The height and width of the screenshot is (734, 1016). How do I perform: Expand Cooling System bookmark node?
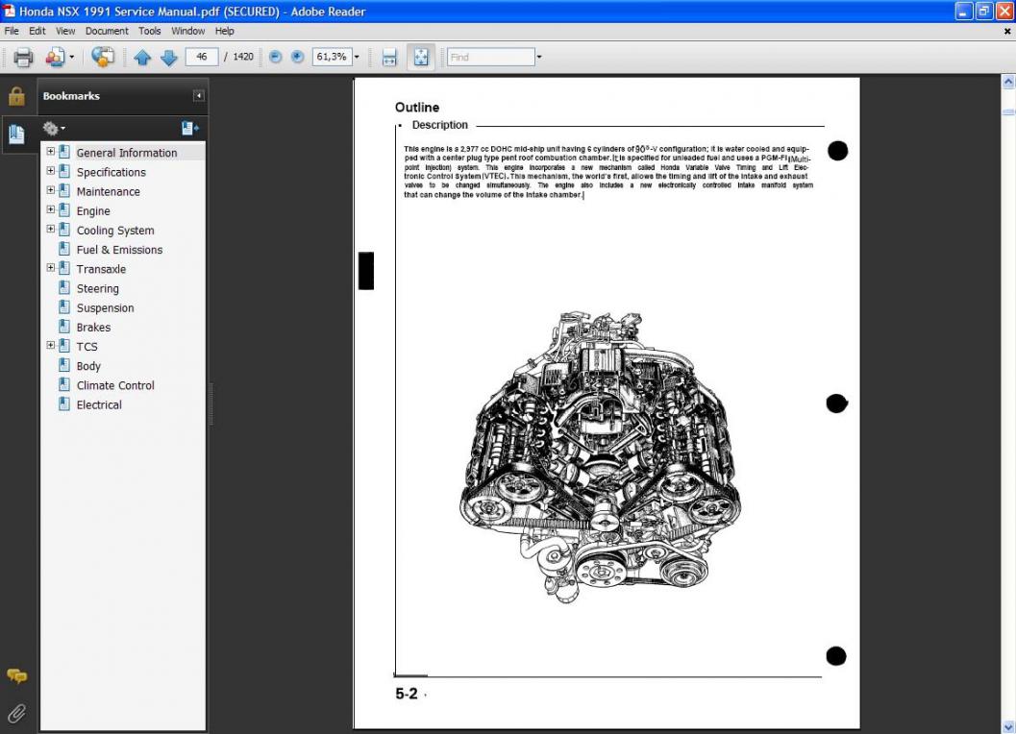click(x=51, y=230)
